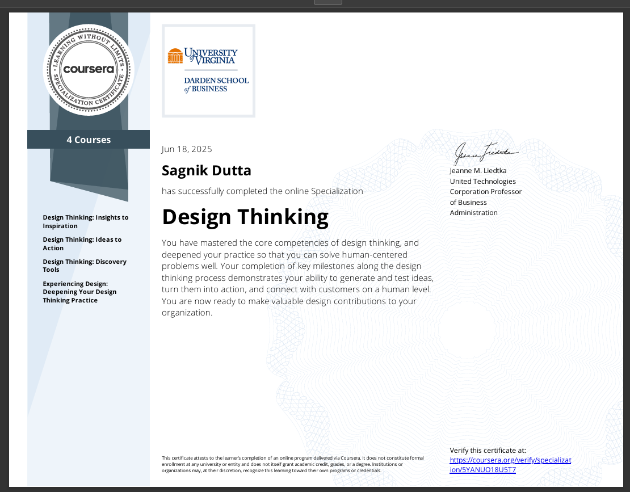This screenshot has height=492, width=630.
Task: Click 'Verify this certificate at:' label
Action: tap(488, 450)
